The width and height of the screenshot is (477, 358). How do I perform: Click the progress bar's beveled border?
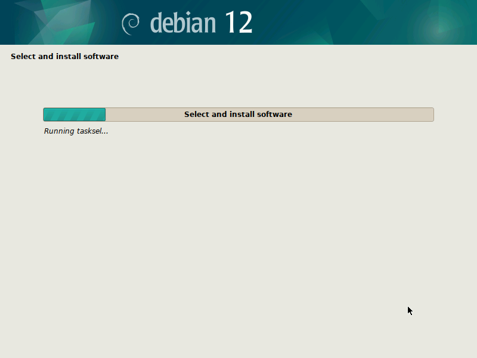[x=238, y=108]
